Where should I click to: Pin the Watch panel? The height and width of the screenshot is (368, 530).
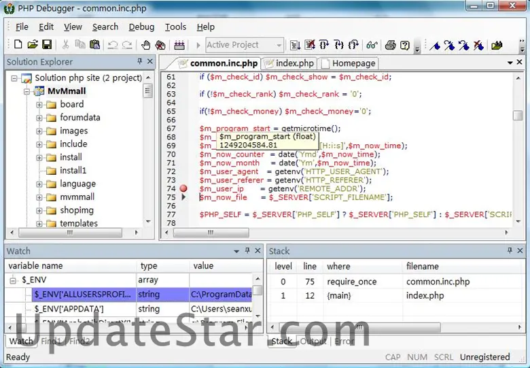pyautogui.click(x=247, y=250)
